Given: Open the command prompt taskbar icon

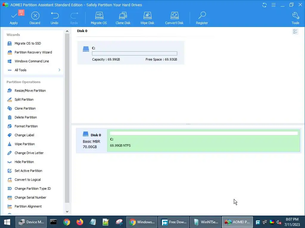Looking at the screenshot, I should click(x=53, y=222).
